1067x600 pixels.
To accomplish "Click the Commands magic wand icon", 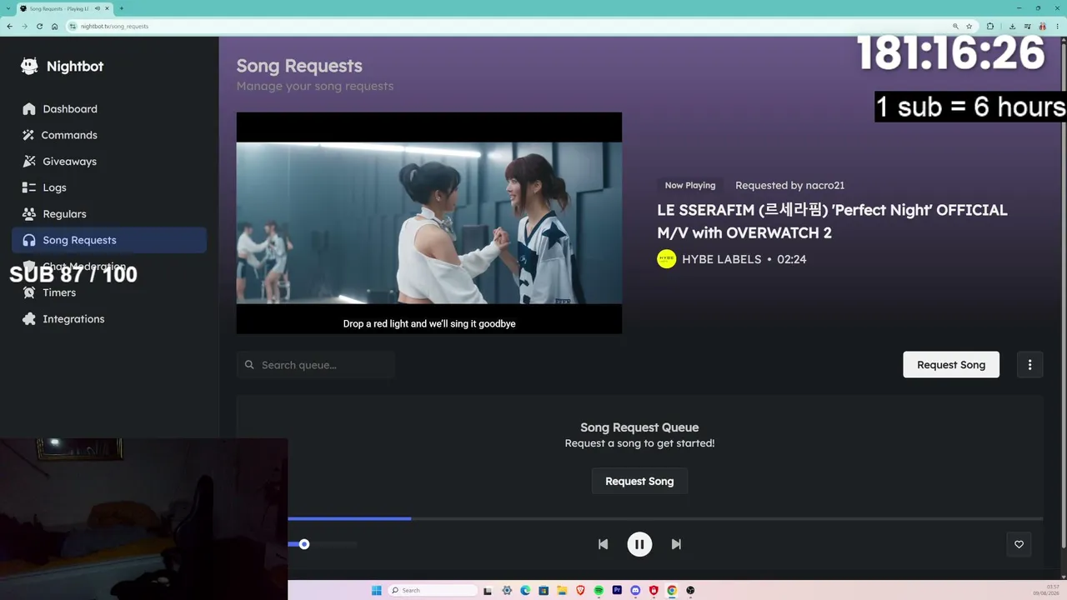I will 29,135.
